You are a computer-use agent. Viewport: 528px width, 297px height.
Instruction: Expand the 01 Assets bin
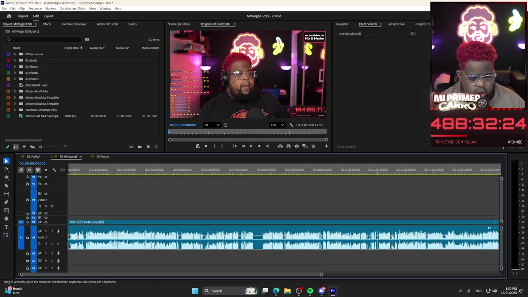point(15,60)
